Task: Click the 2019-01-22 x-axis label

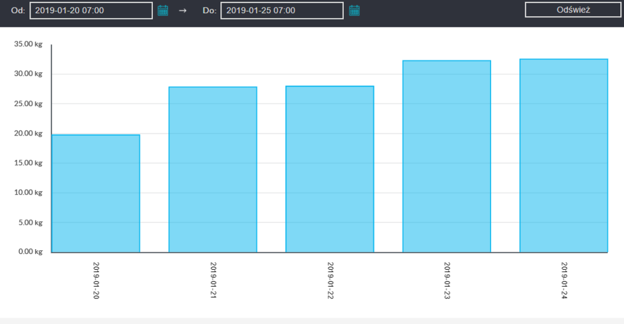Action: (330, 280)
